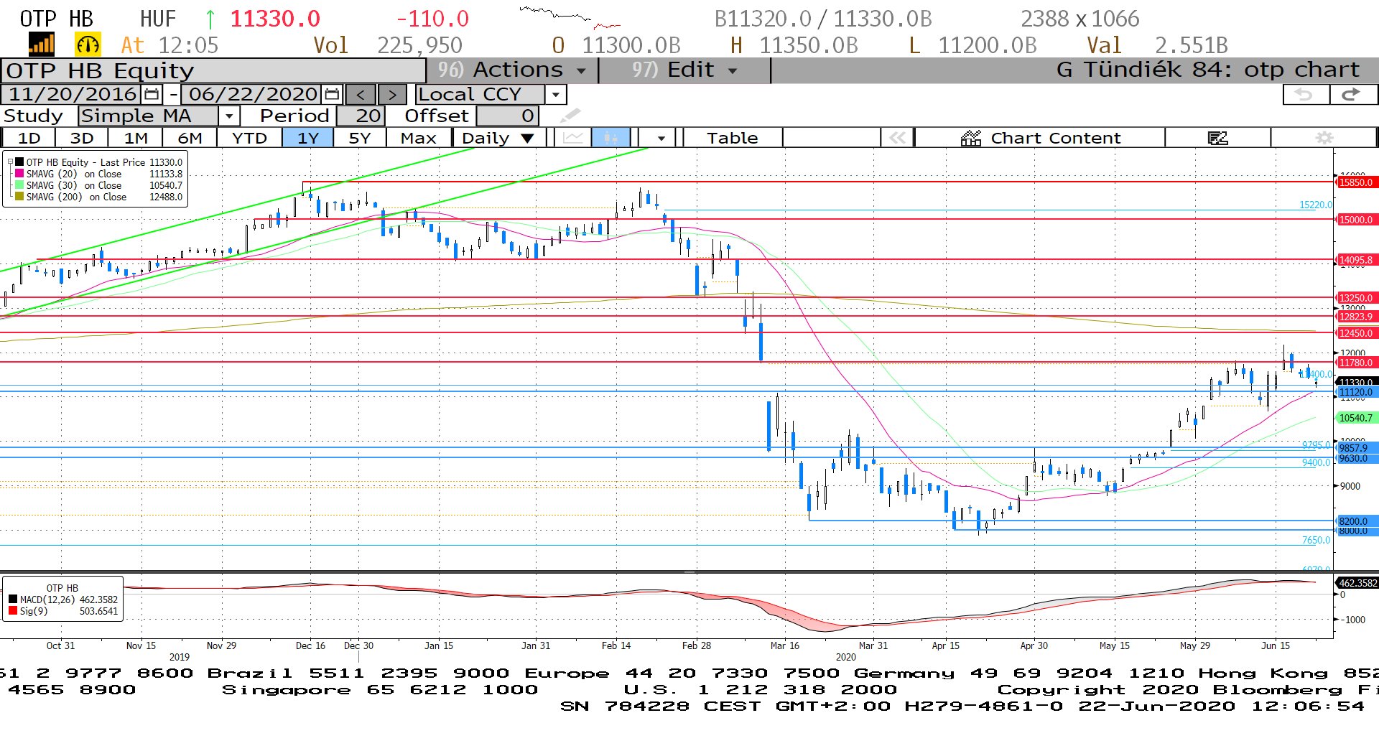Click the 462.3582 MACD value label
Screen dimensions: 1379x746
point(1357,583)
